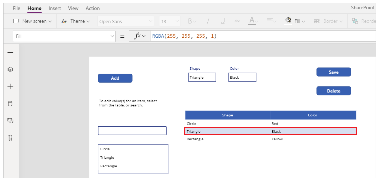Click the SharePoint label at top right
The height and width of the screenshot is (184, 381).
(x=363, y=7)
